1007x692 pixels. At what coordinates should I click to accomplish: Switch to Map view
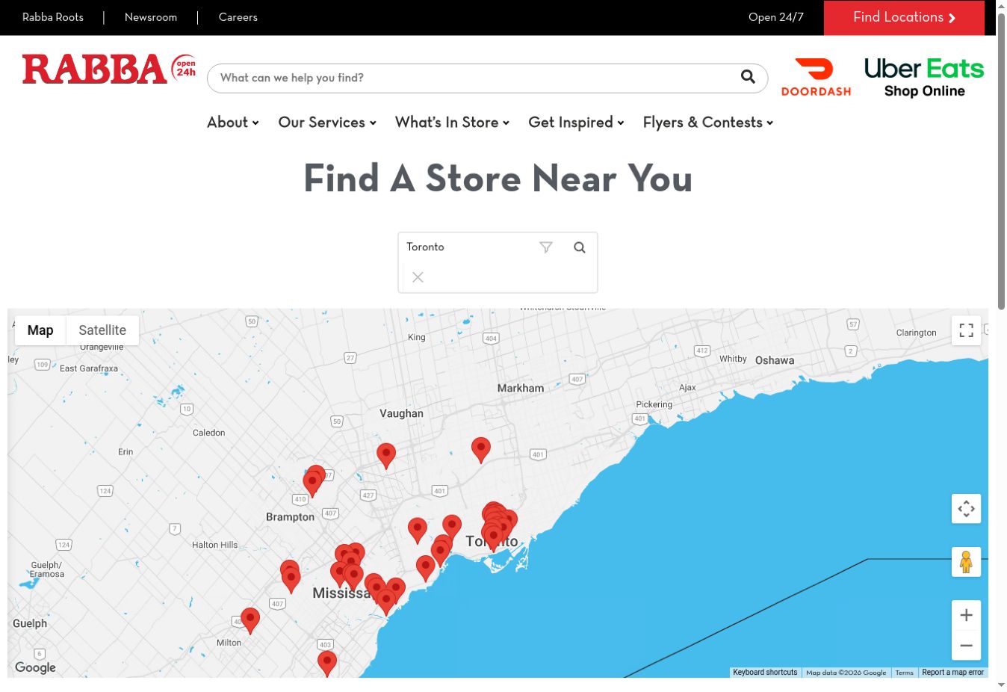(x=40, y=330)
